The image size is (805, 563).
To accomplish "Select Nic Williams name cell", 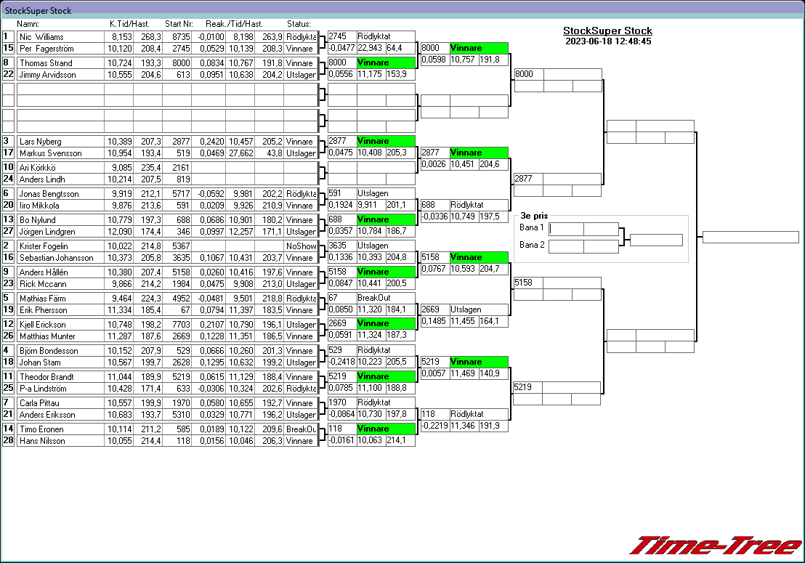I will pos(60,37).
